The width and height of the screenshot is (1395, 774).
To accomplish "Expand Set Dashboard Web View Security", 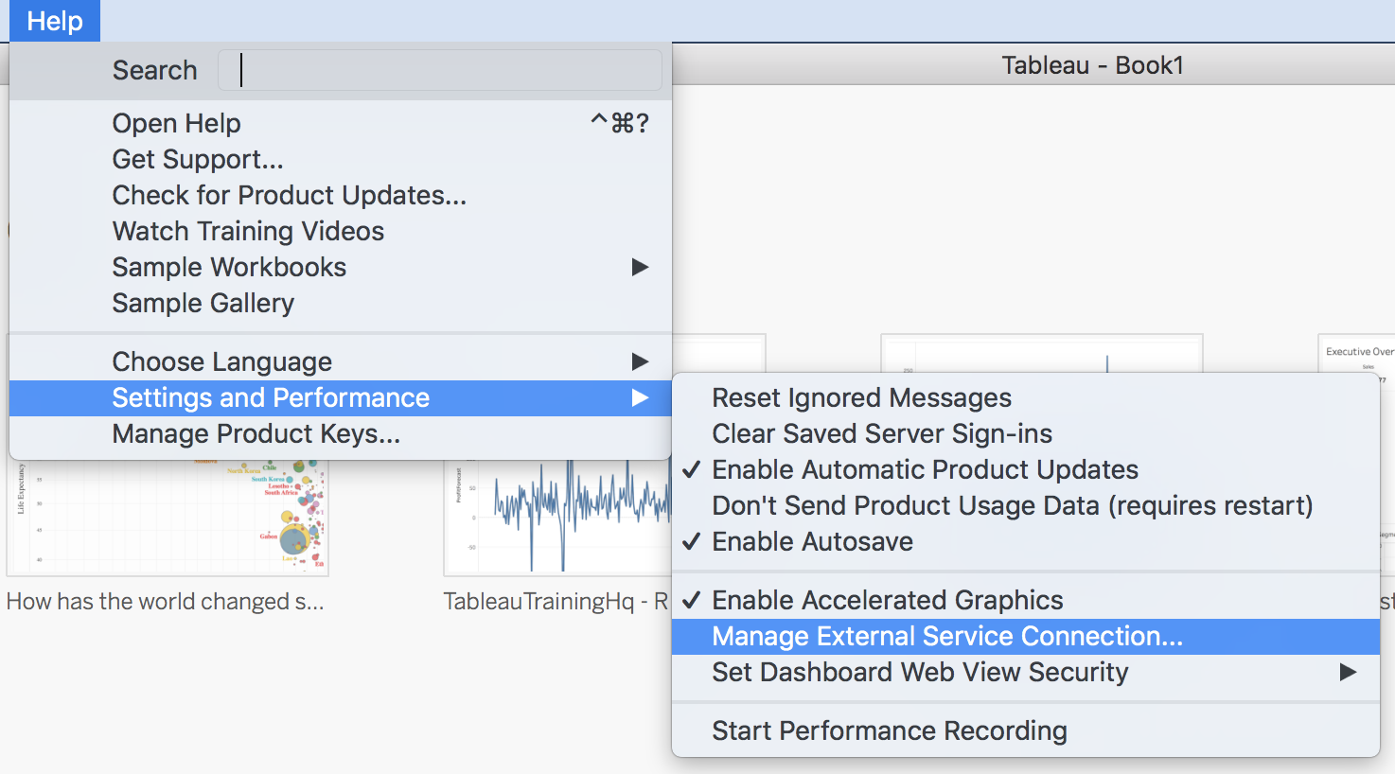I will coord(920,672).
